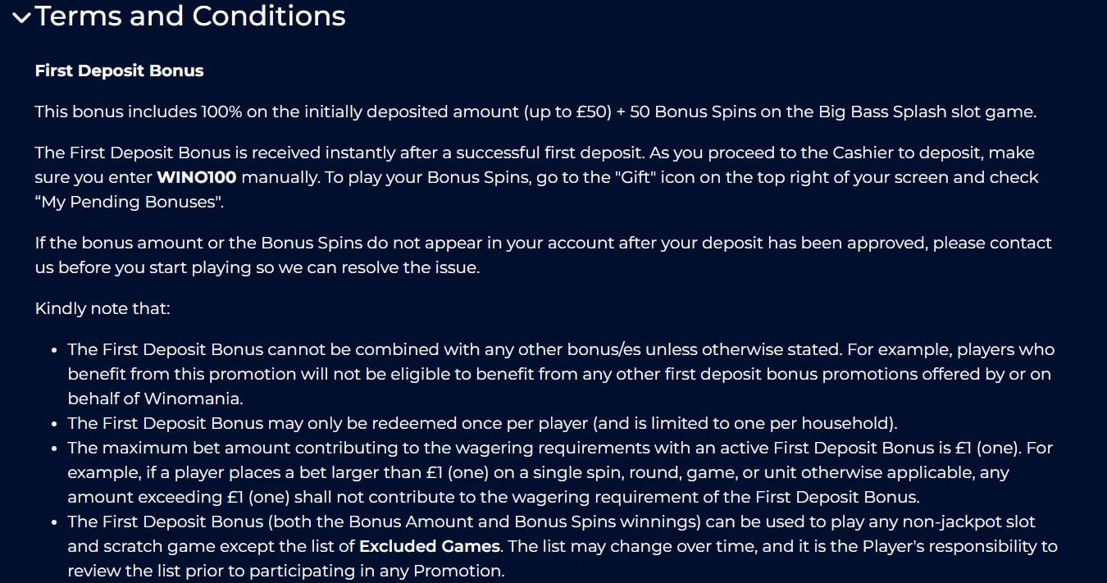Click the Terms and Conditions heading
Viewport: 1107px width, 583px height.
pyautogui.click(x=189, y=15)
